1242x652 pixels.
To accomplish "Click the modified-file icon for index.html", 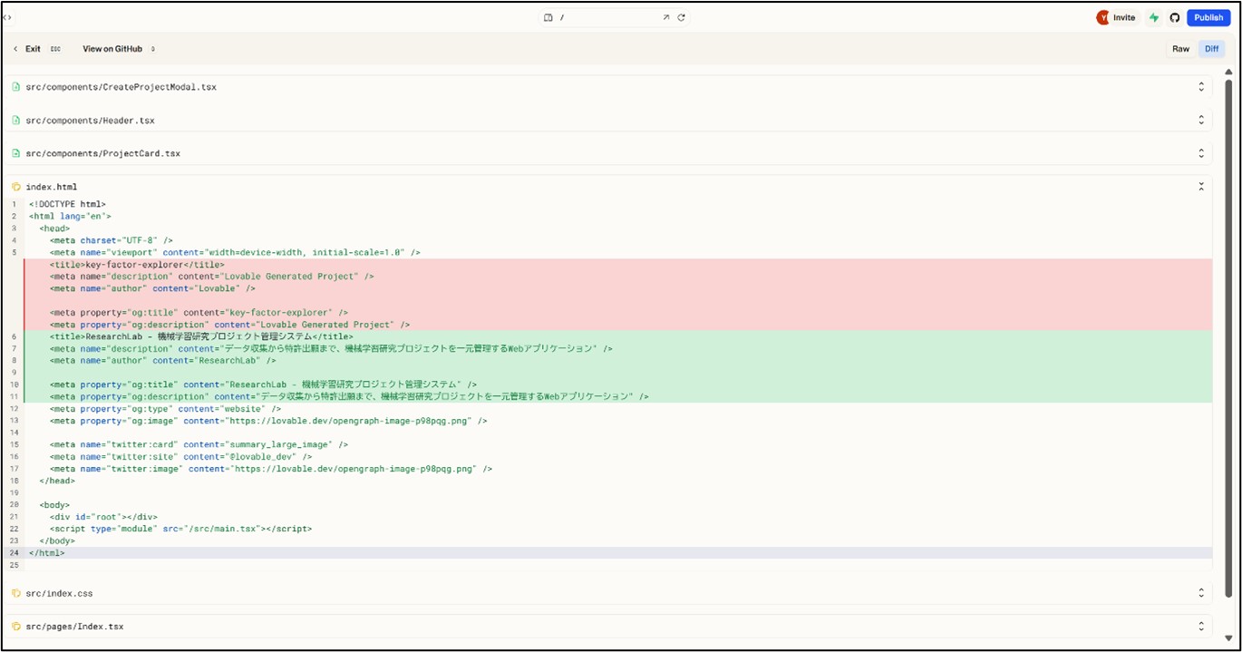I will (16, 187).
